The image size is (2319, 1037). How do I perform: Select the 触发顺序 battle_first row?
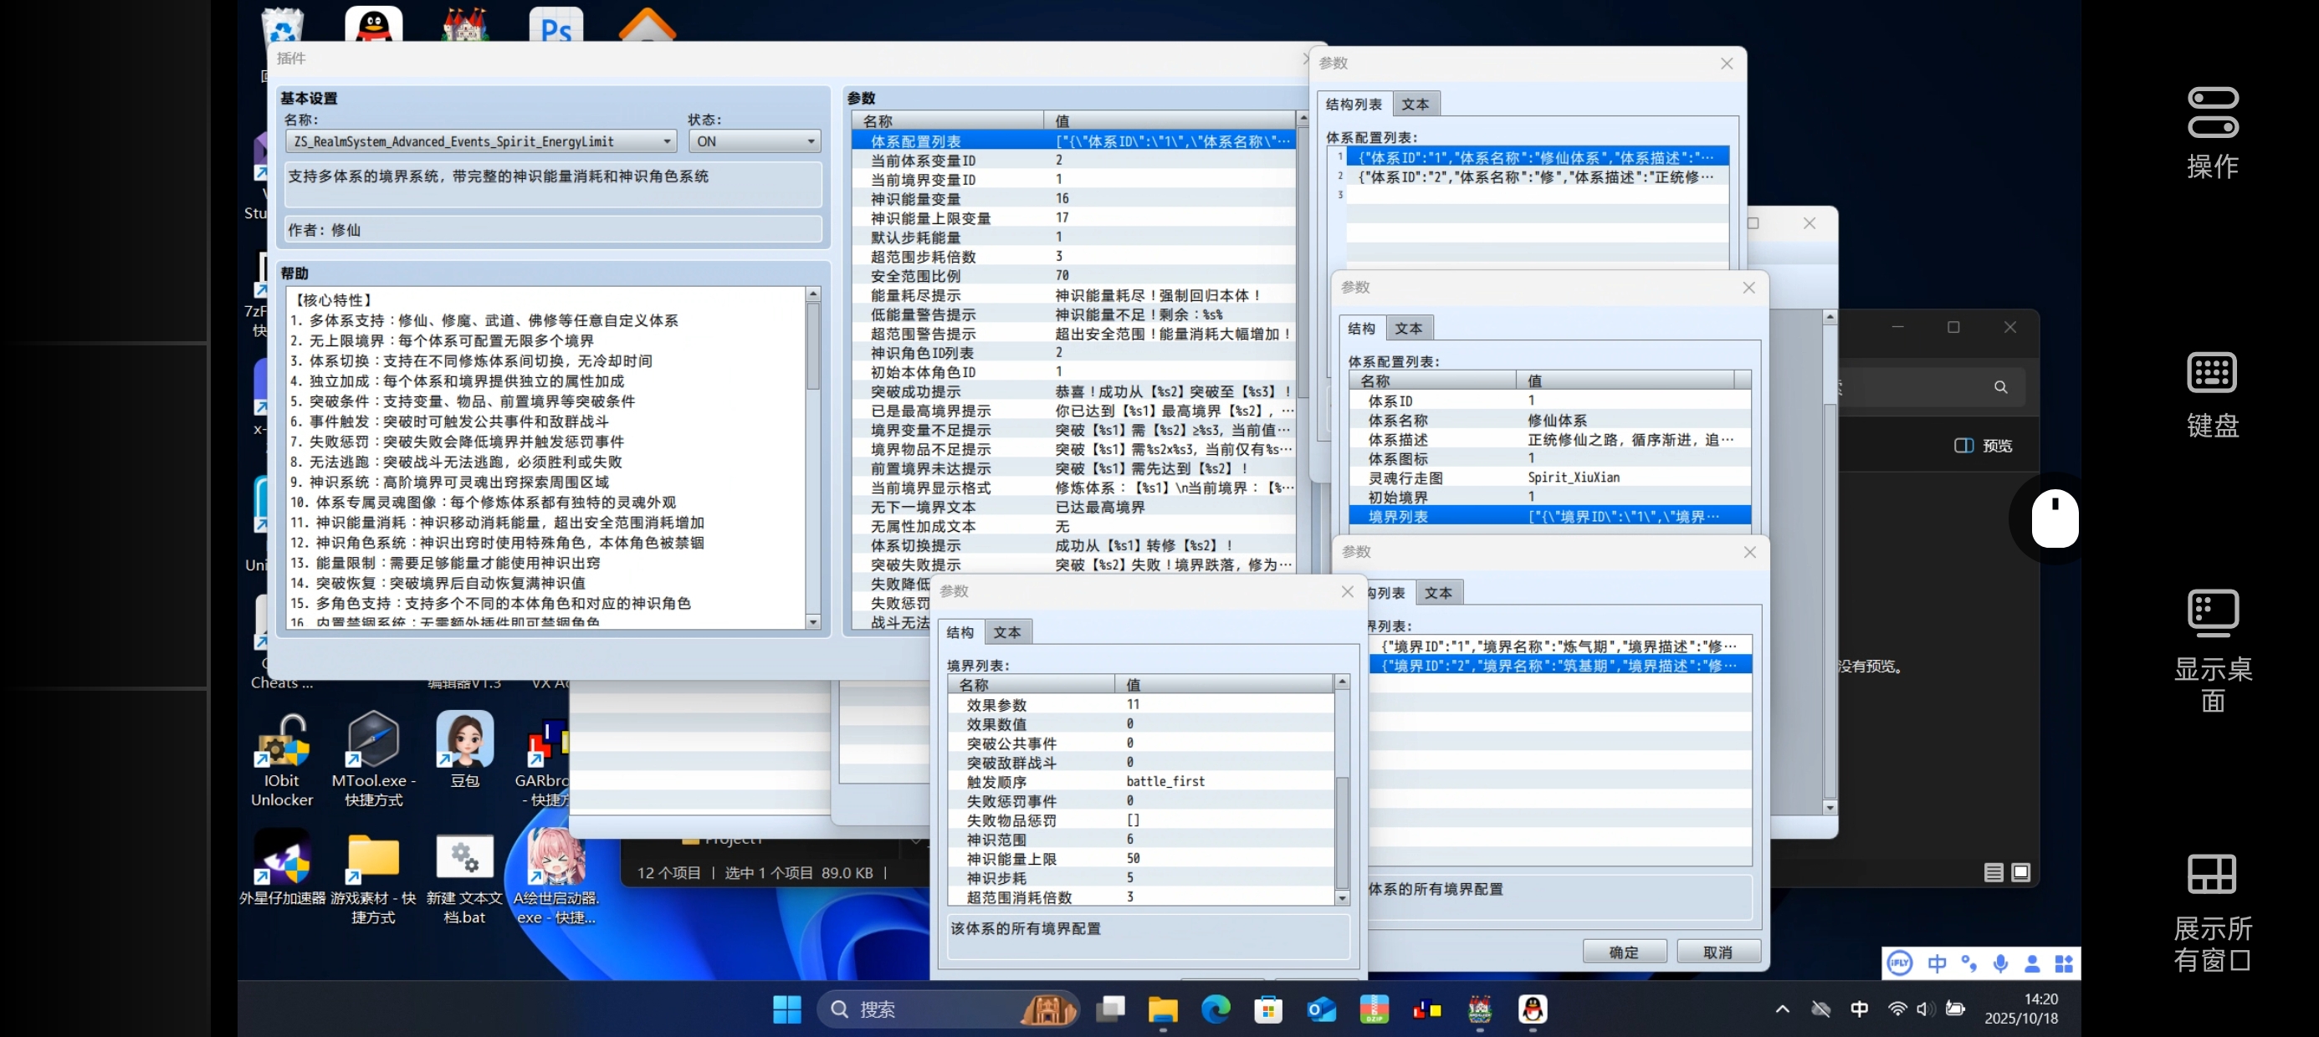1139,782
